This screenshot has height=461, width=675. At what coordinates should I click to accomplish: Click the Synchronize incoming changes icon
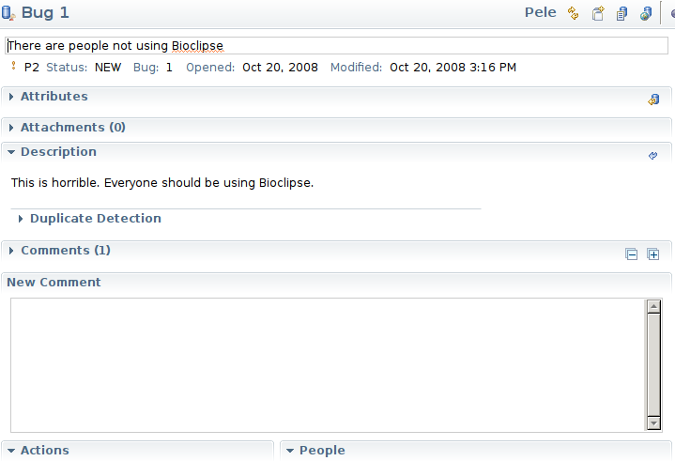tap(573, 13)
